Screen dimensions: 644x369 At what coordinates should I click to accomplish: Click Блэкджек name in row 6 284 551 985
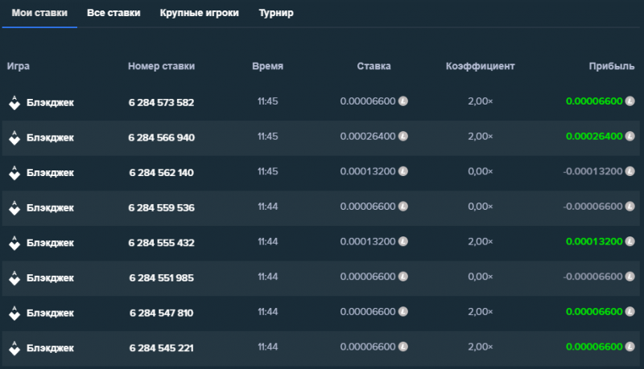tap(50, 278)
